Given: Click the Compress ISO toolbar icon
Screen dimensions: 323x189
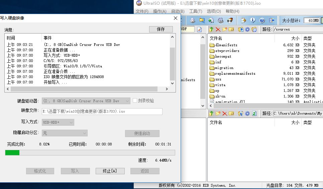Looking at the screenshot, I should [202, 20].
